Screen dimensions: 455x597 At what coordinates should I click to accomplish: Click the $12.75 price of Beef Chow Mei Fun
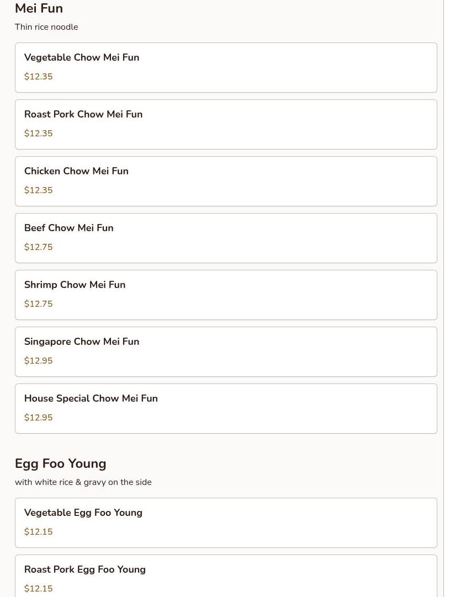click(x=39, y=247)
